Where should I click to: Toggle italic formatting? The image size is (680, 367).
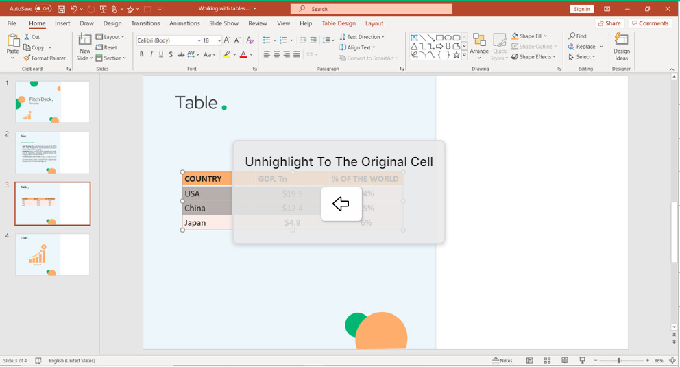click(x=151, y=54)
